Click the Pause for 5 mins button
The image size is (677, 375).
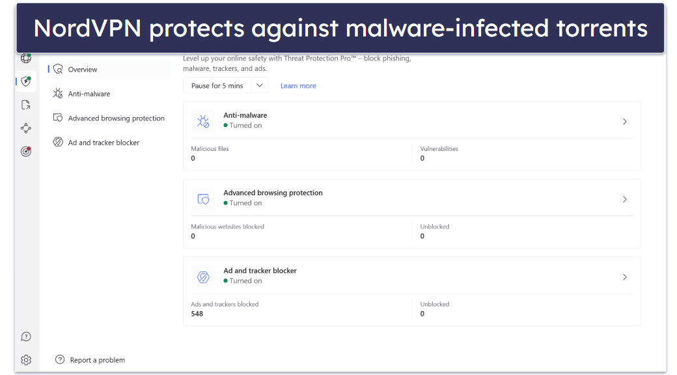pyautogui.click(x=217, y=85)
